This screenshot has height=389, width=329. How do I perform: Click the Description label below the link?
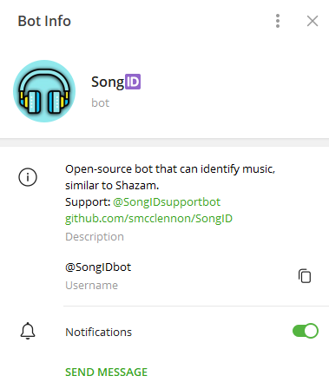(x=95, y=237)
